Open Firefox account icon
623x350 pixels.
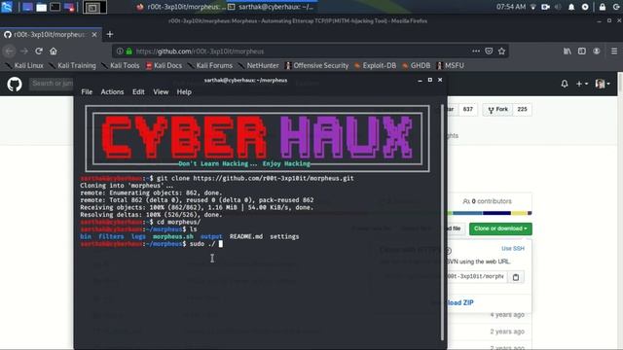click(x=597, y=52)
